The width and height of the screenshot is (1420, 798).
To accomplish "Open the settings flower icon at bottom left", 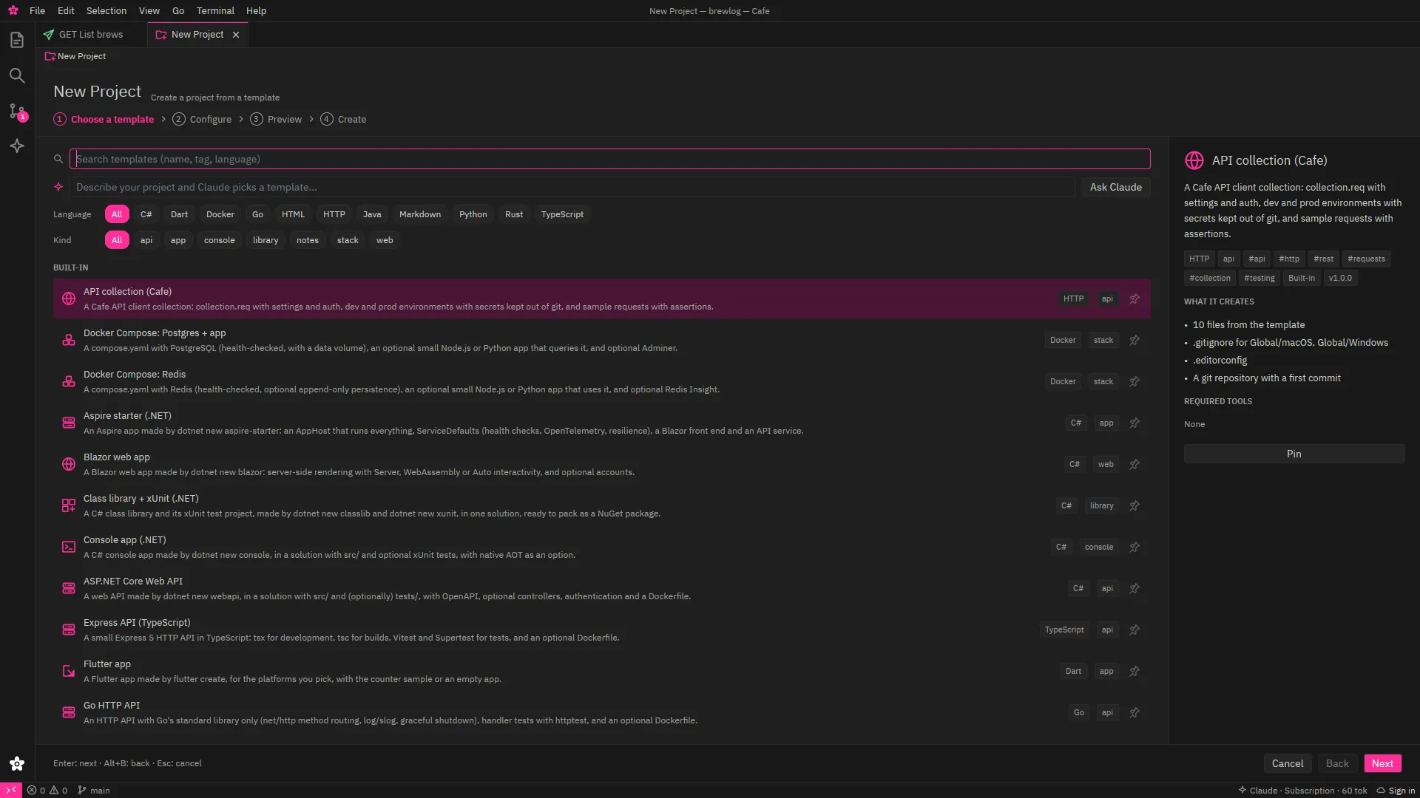I will (17, 763).
